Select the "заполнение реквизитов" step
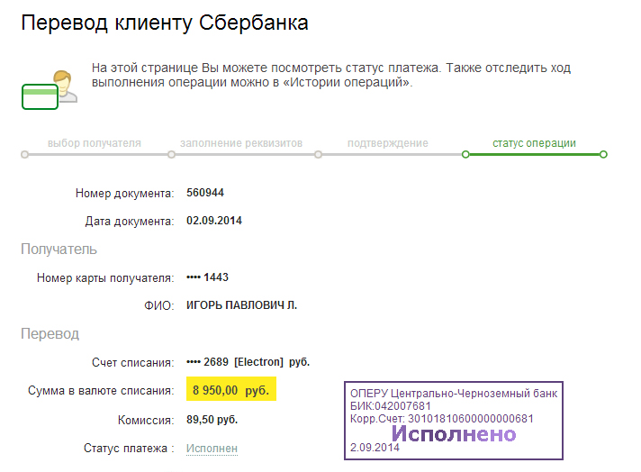The image size is (641, 472). [240, 143]
